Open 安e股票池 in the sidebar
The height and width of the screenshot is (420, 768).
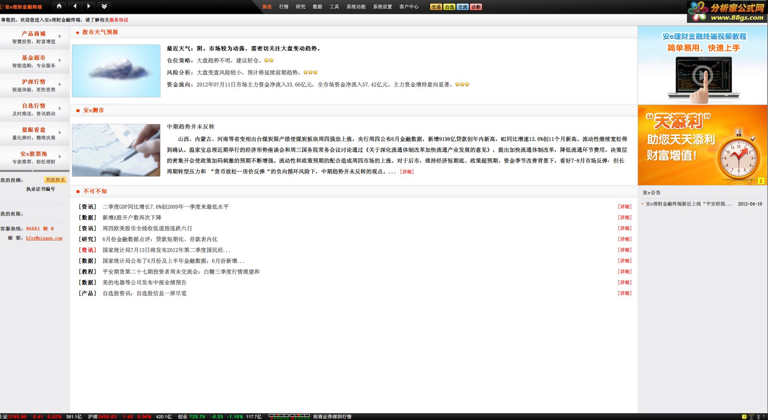coord(34,154)
